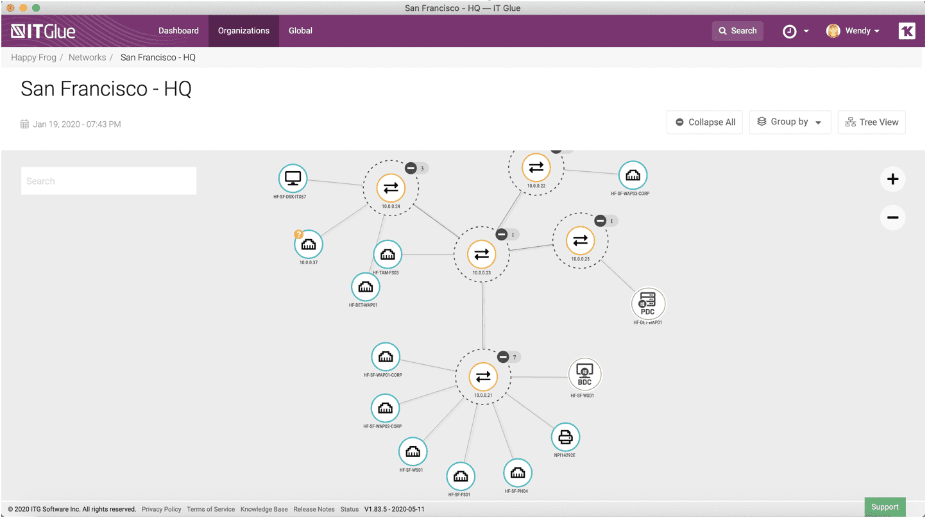Viewport: 929px width, 518px height.
Task: Open the Global menu item
Action: (300, 31)
